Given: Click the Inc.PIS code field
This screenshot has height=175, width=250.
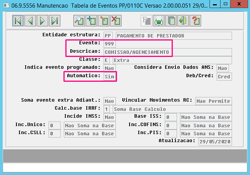Looking at the screenshot, I should click(x=171, y=134).
